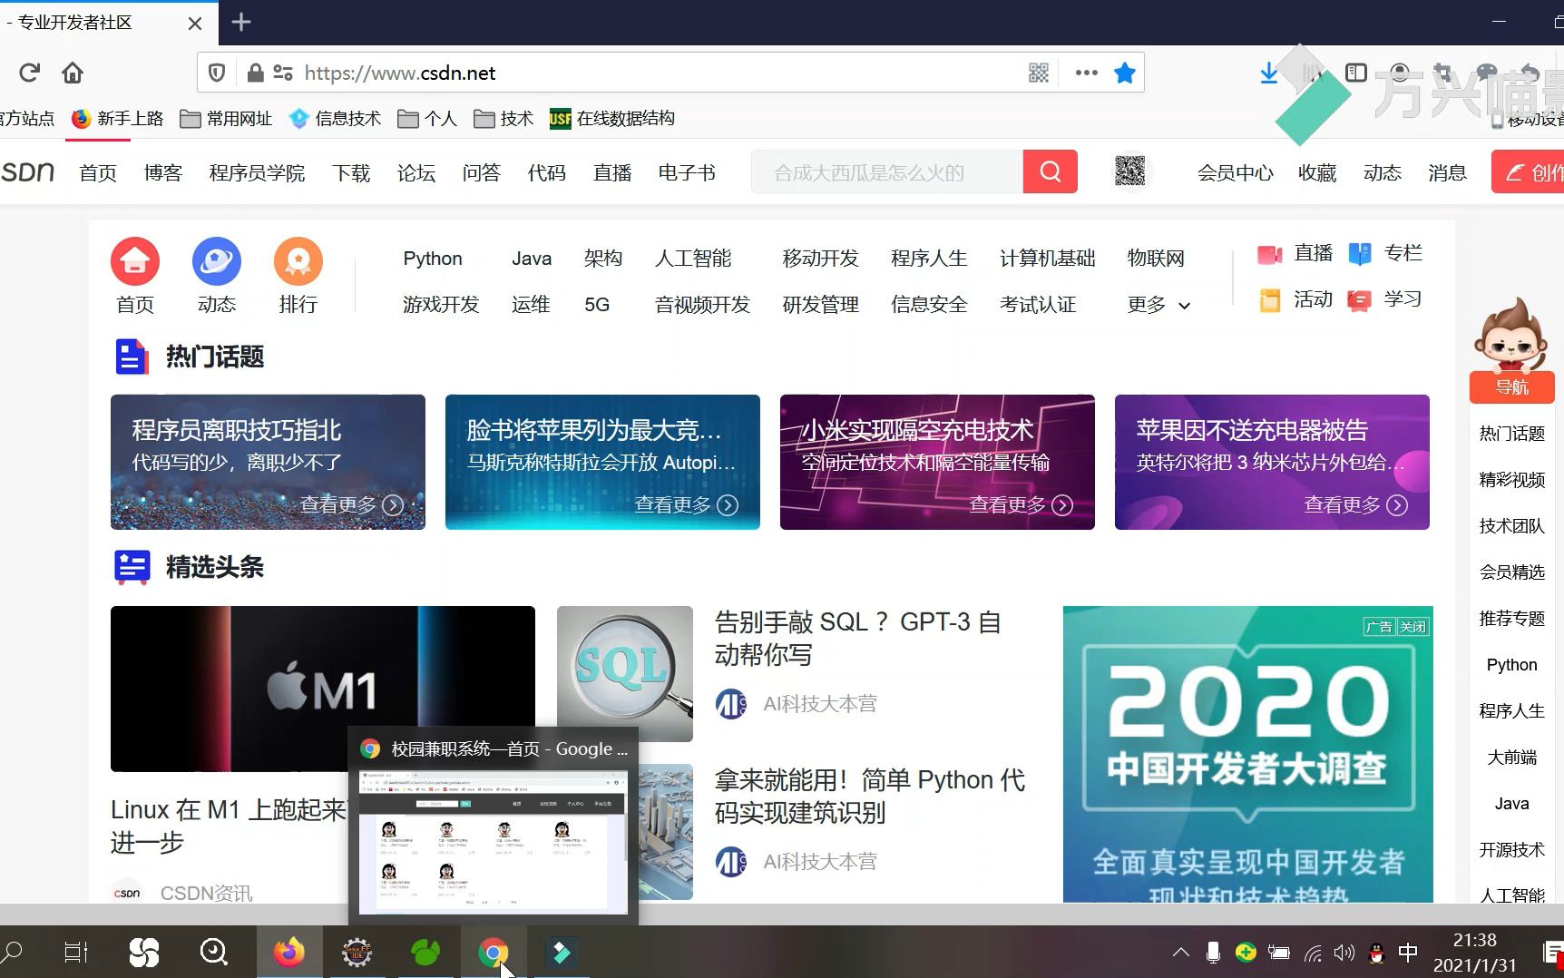1564x978 pixels.
Task: Open the 创作 red button
Action: tap(1528, 171)
